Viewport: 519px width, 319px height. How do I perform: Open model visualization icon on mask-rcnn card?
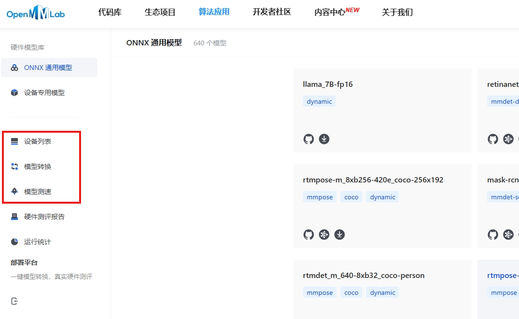[508, 235]
